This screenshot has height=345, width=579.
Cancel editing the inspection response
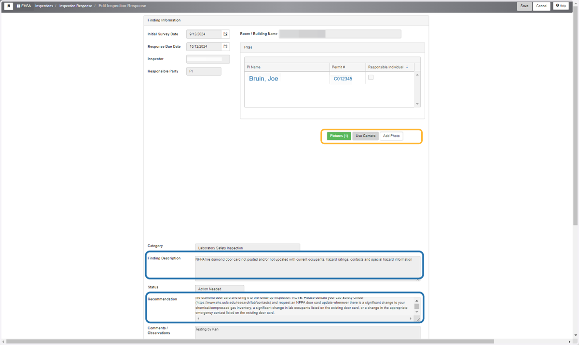click(542, 6)
